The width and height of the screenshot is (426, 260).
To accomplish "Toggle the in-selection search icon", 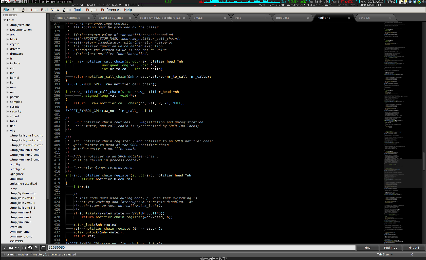I will coord(36,248).
